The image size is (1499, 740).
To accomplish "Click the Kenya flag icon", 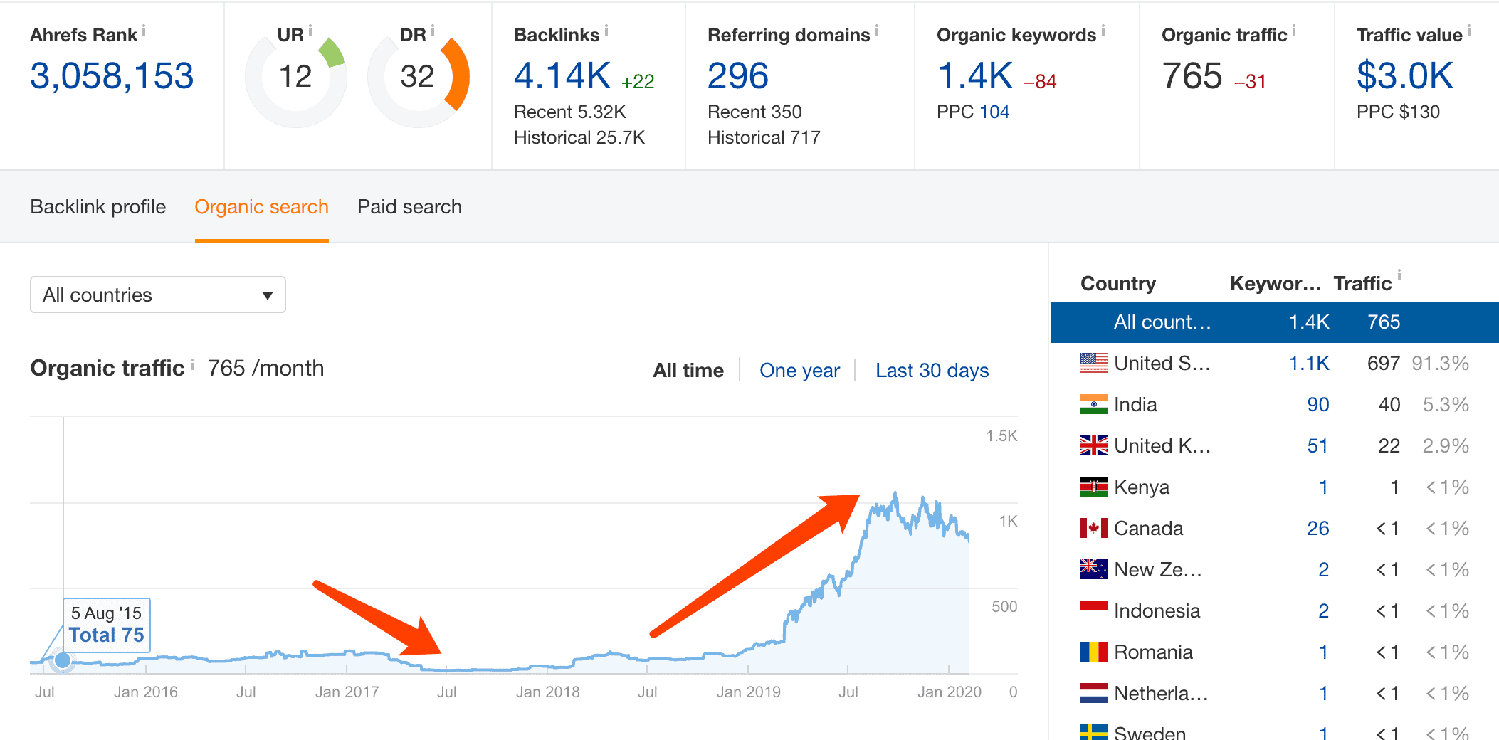I will tap(1093, 487).
